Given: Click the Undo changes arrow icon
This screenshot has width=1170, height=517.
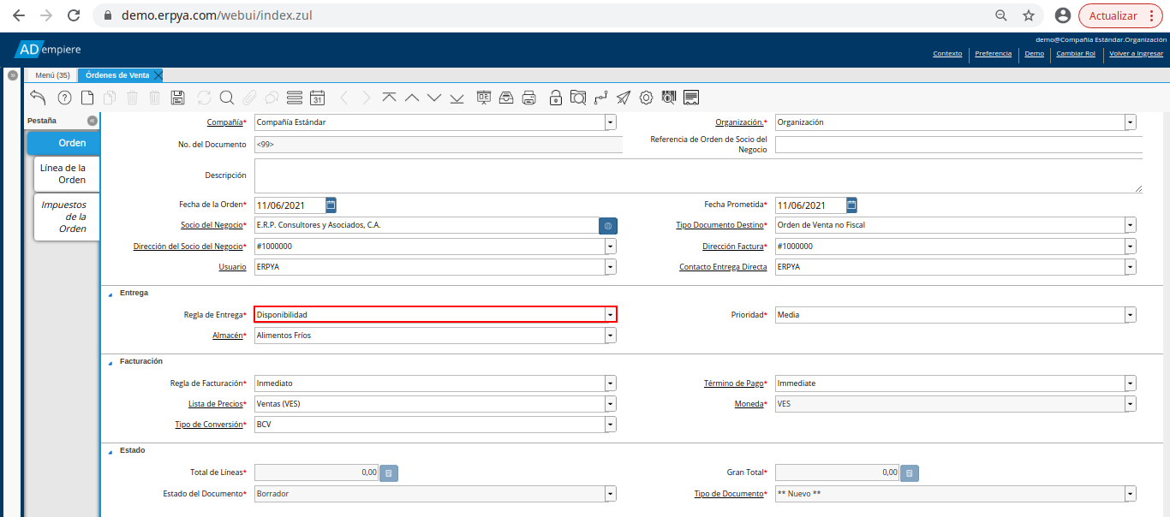Looking at the screenshot, I should [38, 98].
